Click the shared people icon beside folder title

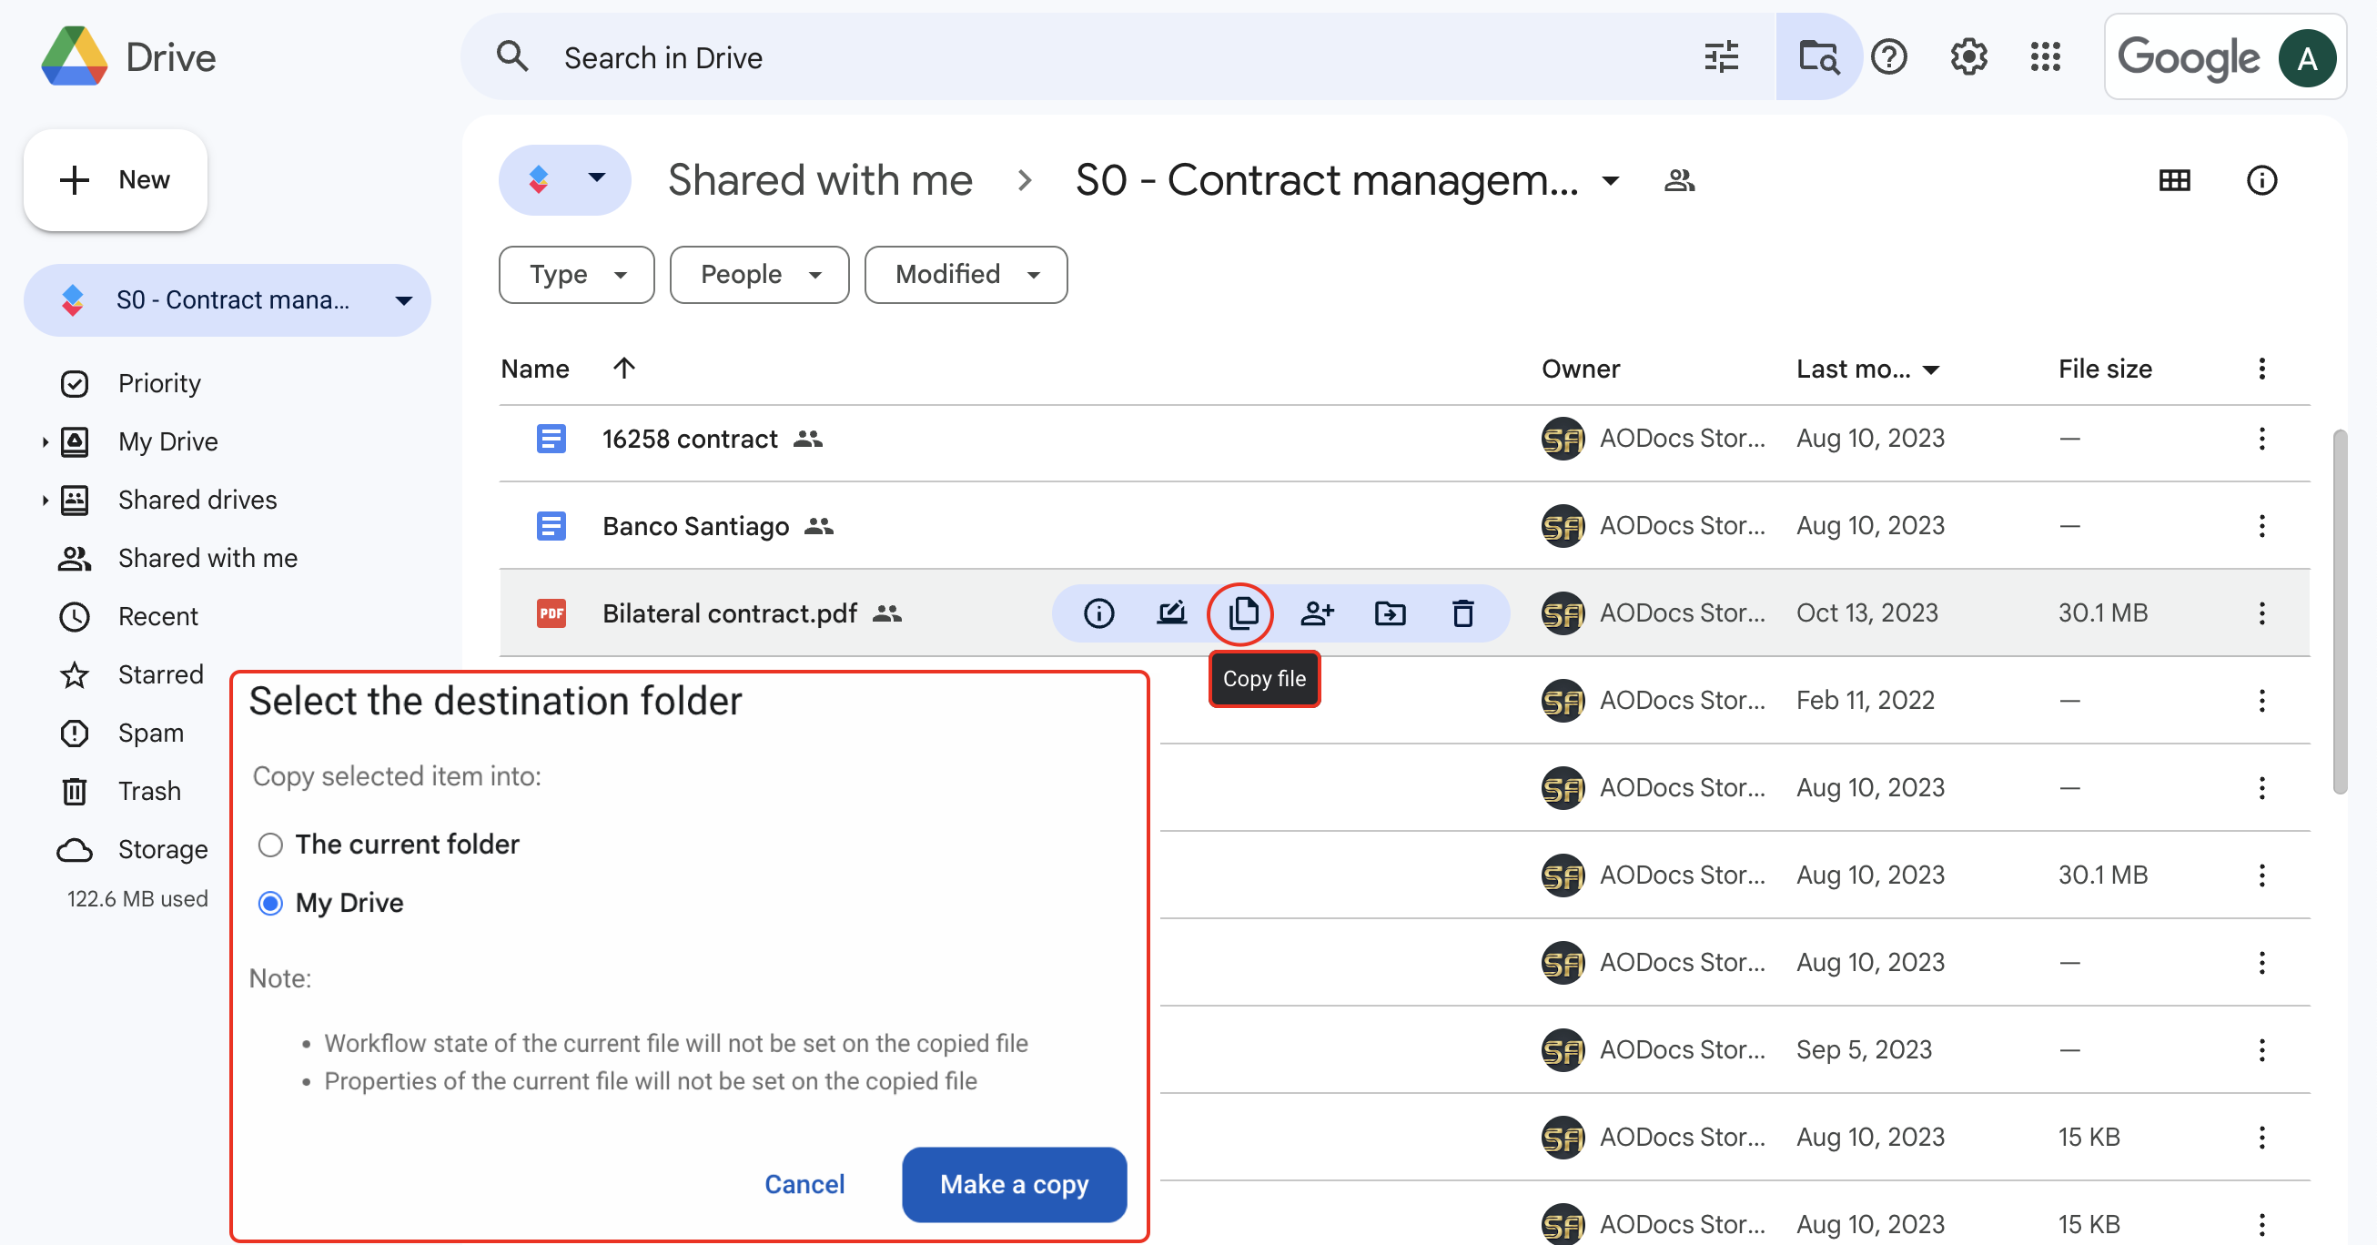click(x=1678, y=180)
